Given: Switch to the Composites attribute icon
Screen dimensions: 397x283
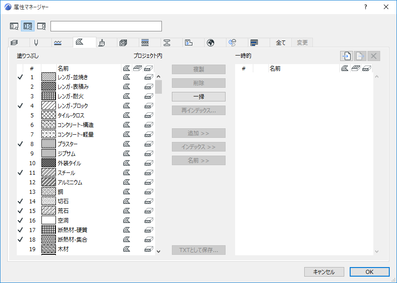Looking at the screenshot, I should pyautogui.click(x=123, y=42).
